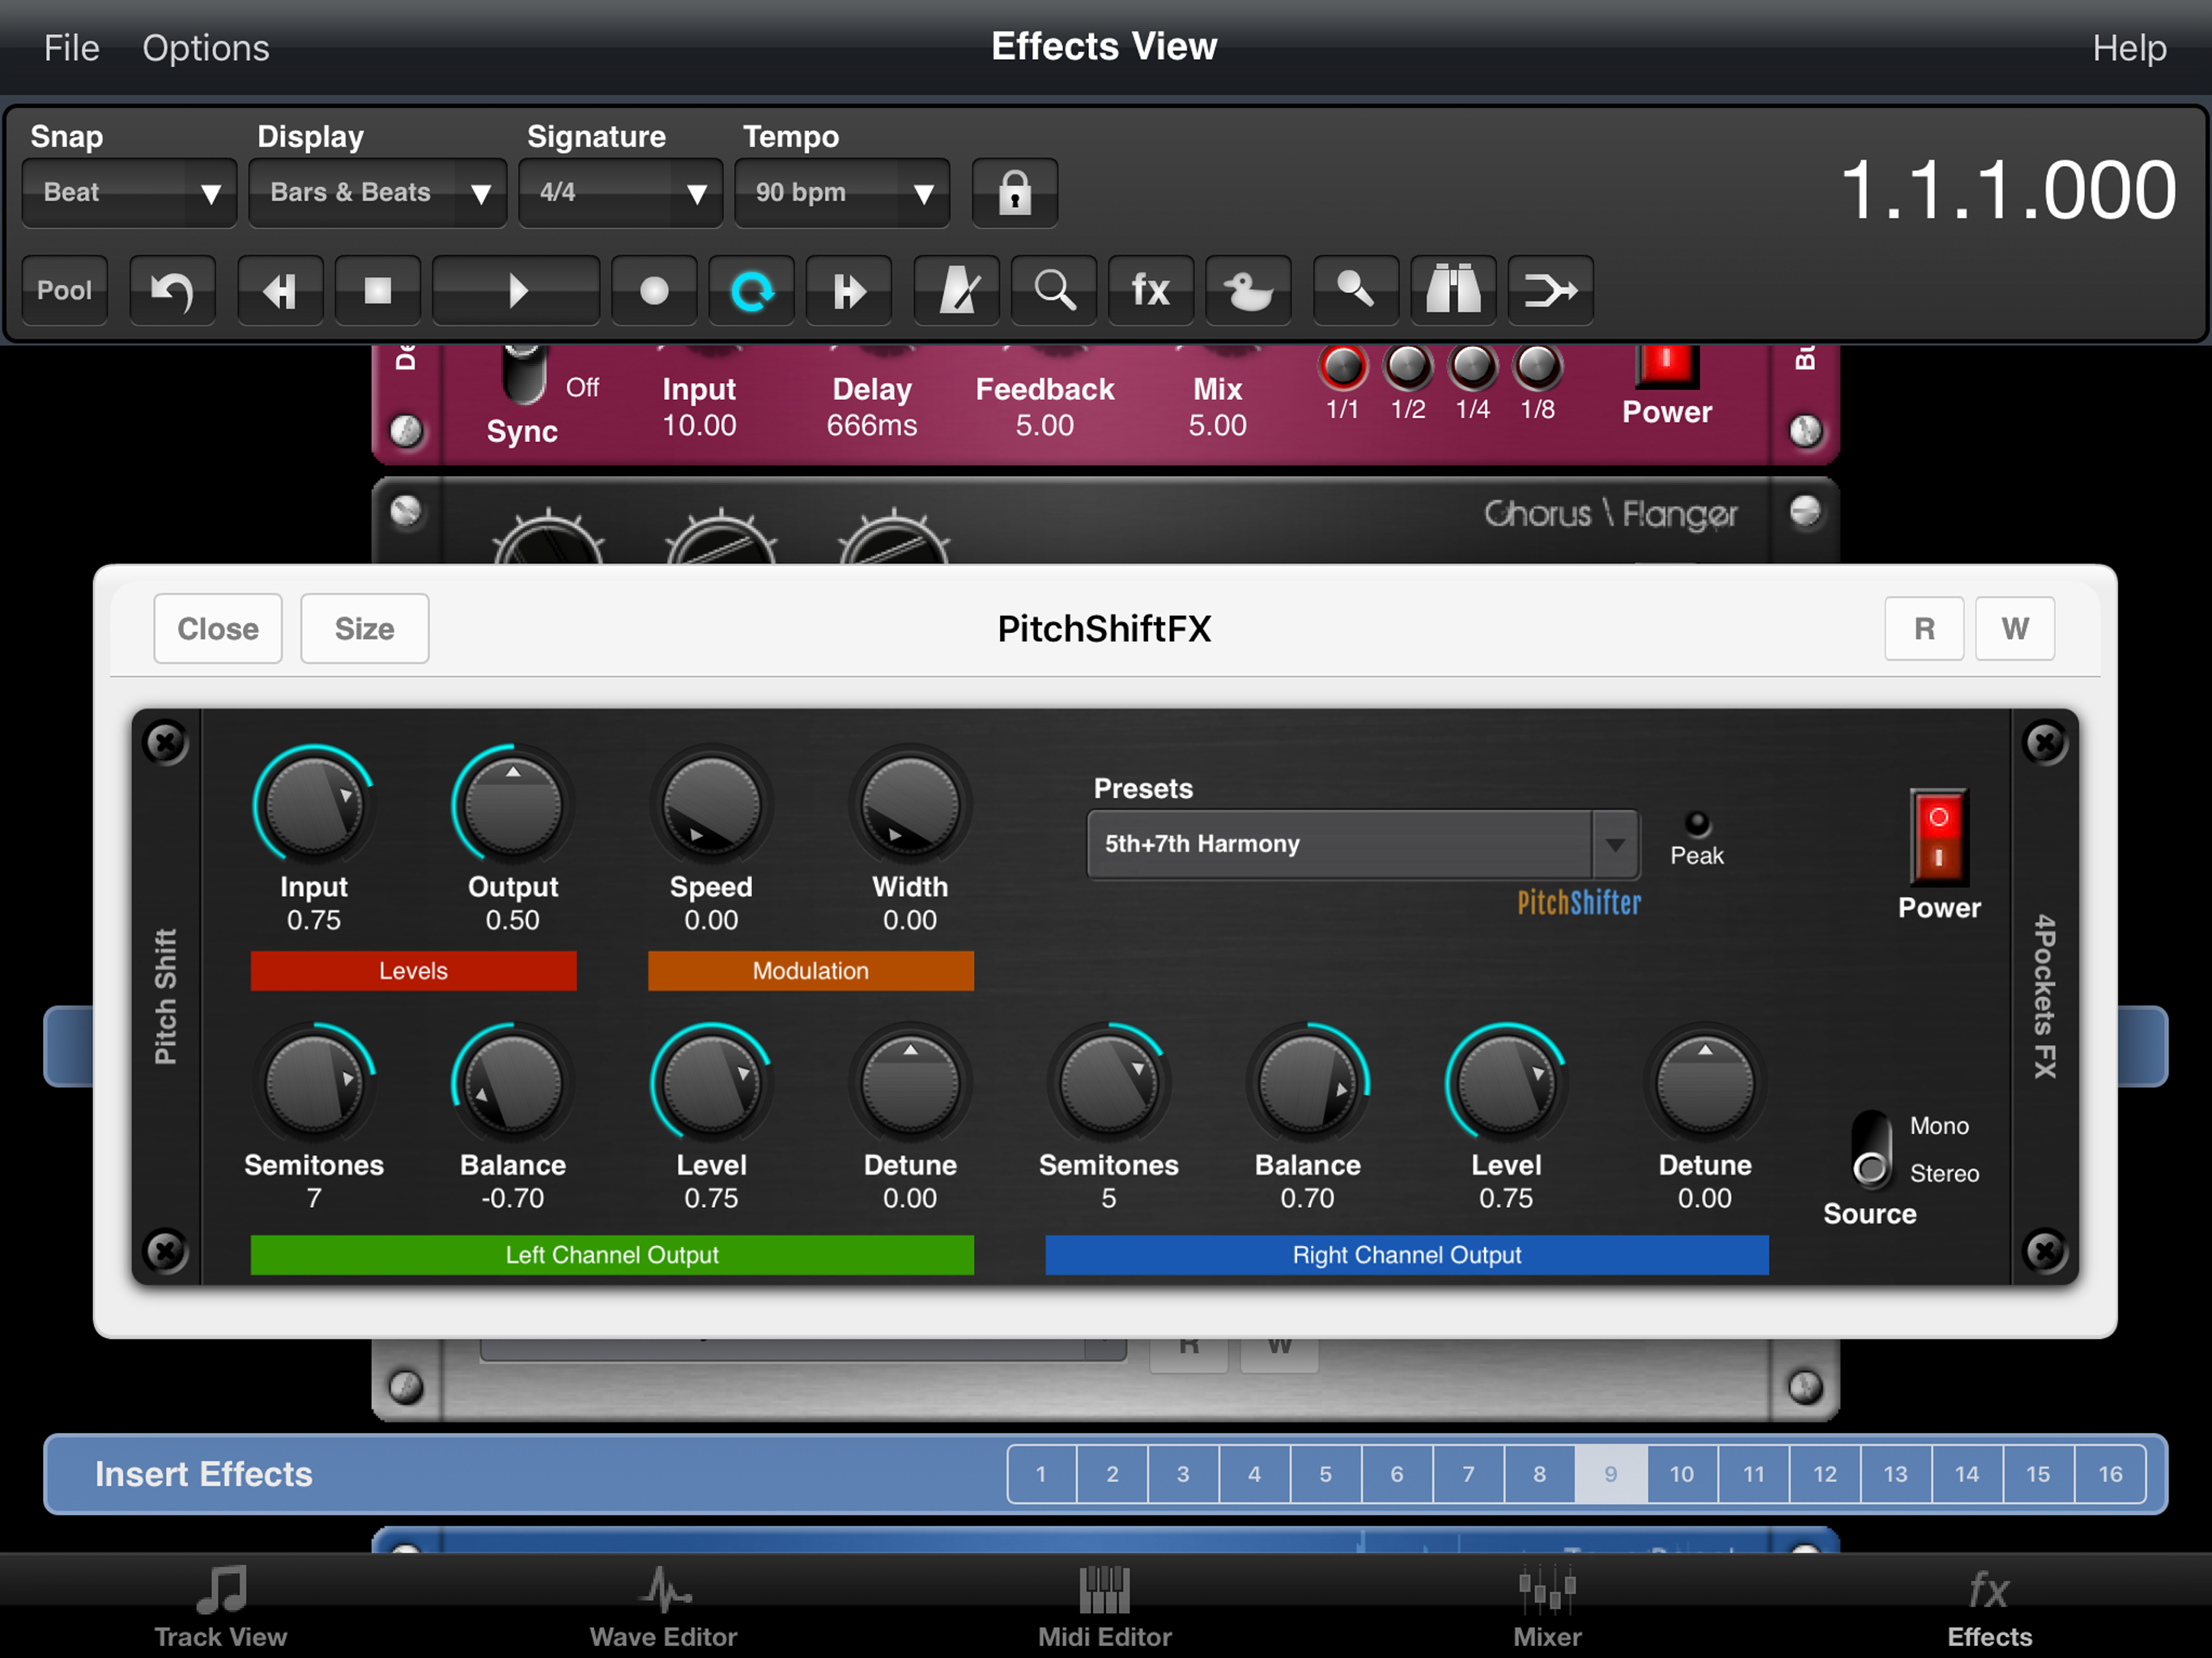Screen dimensions: 2212x1658
Task: Click the magnifying glass zoom icon
Action: click(1054, 291)
